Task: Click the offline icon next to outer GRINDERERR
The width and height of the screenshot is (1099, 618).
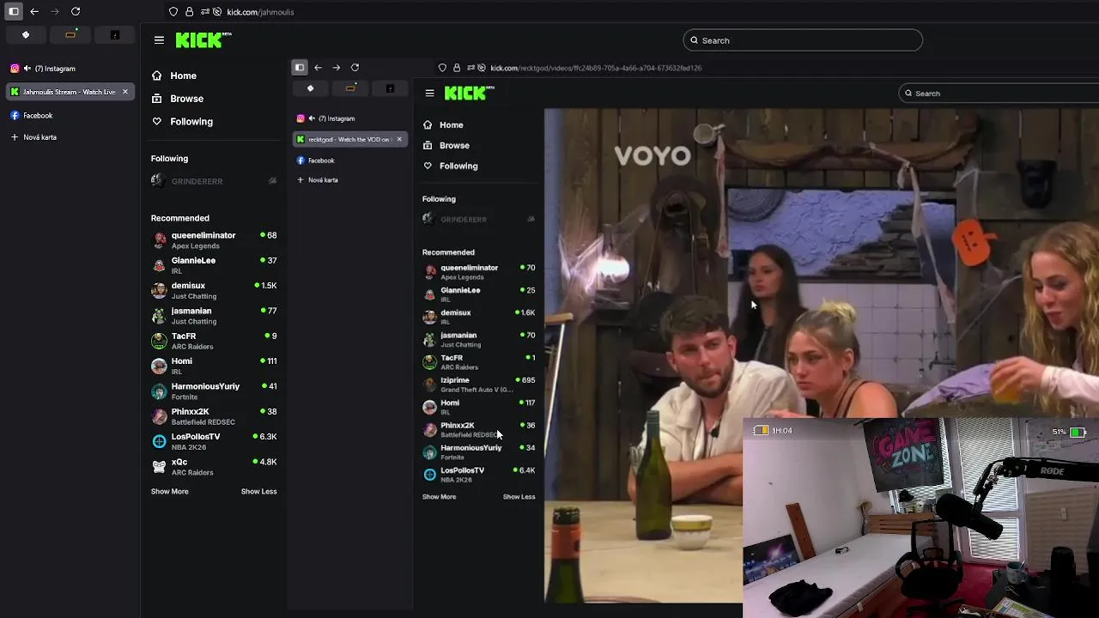Action: (272, 181)
